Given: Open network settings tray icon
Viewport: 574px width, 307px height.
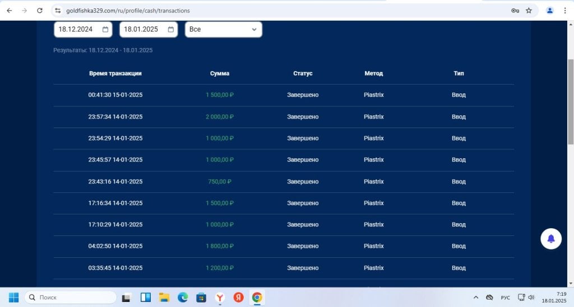Looking at the screenshot, I should coord(521,297).
